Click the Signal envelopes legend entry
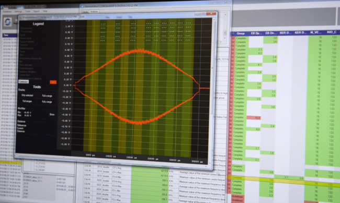This screenshot has height=203, width=340. click(27, 41)
